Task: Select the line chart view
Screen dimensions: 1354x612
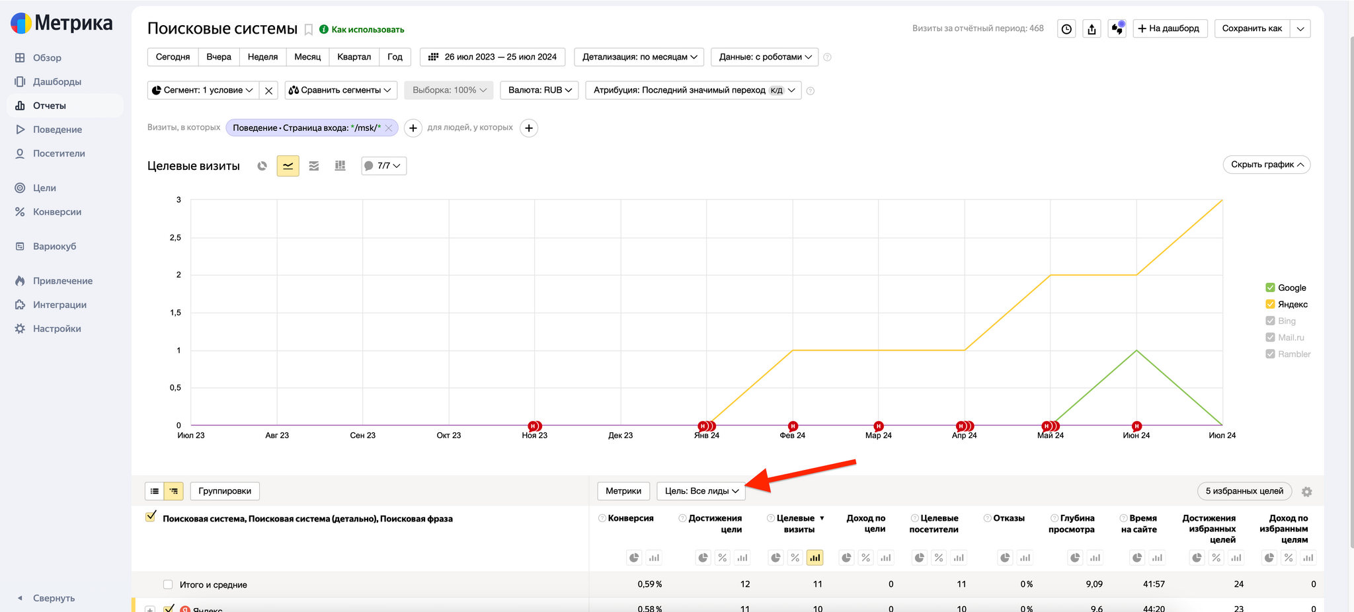Action: click(288, 166)
